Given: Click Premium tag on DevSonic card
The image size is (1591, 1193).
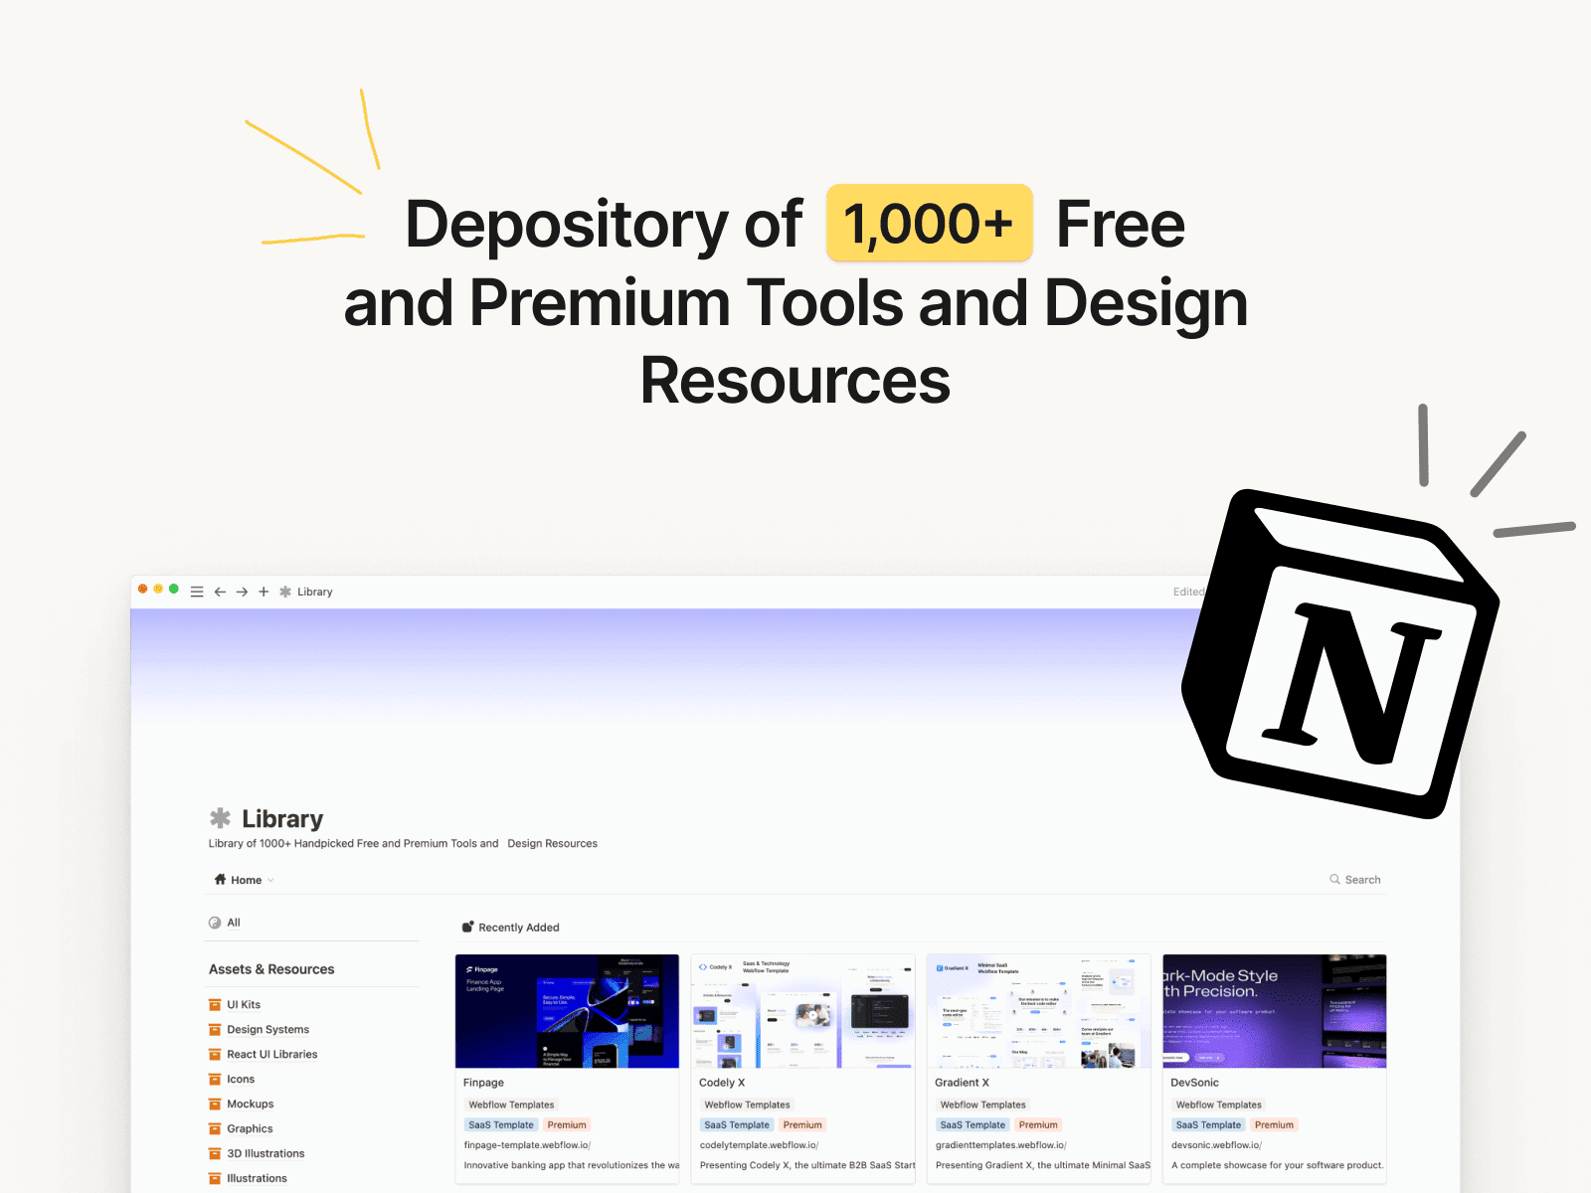Looking at the screenshot, I should [x=1274, y=1124].
